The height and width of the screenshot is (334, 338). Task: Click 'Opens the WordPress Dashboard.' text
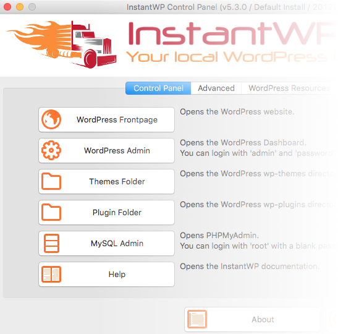pyautogui.click(x=243, y=143)
